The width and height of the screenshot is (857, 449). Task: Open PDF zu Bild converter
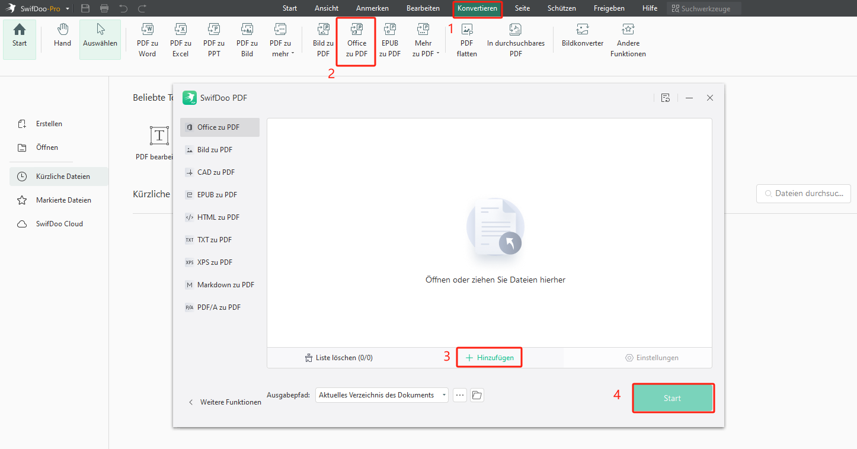point(247,40)
